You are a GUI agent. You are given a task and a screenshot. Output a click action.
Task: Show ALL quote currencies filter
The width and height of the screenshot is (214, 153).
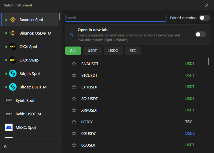pyautogui.click(x=73, y=51)
